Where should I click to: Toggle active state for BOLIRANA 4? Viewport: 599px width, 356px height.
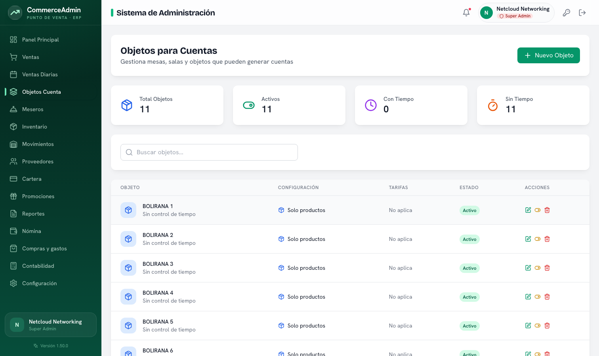click(x=538, y=297)
